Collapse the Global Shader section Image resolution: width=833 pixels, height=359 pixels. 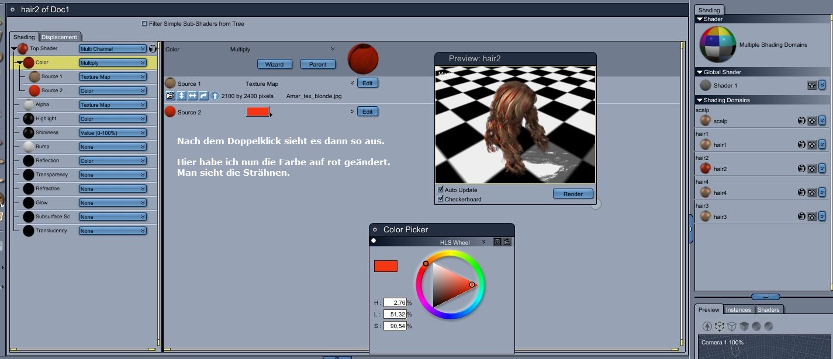pos(699,72)
